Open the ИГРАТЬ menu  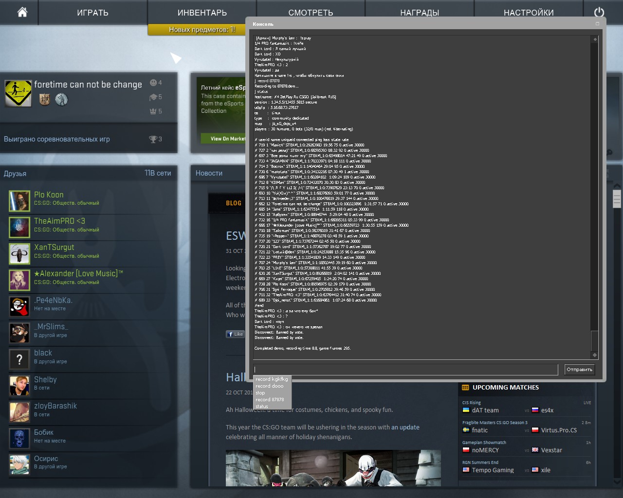92,13
